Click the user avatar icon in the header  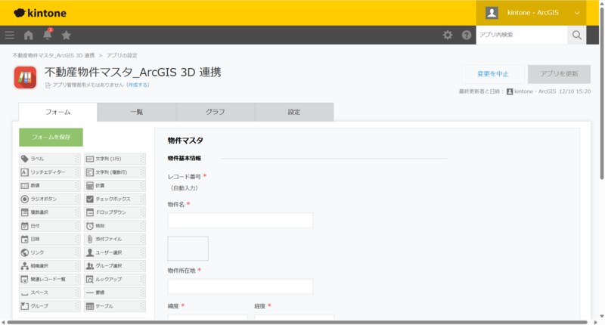pyautogui.click(x=492, y=13)
